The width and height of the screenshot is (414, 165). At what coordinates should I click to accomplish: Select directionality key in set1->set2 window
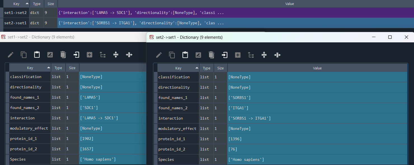point(30,87)
